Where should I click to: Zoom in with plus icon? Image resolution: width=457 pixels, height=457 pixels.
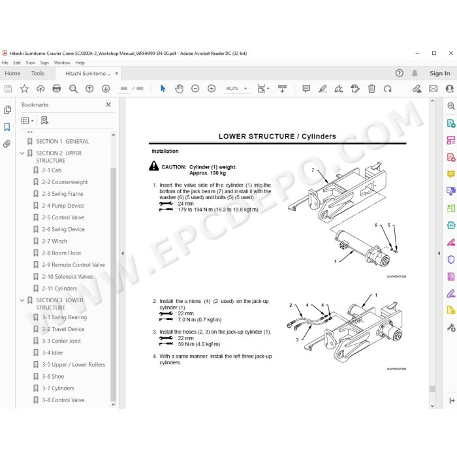pos(212,88)
